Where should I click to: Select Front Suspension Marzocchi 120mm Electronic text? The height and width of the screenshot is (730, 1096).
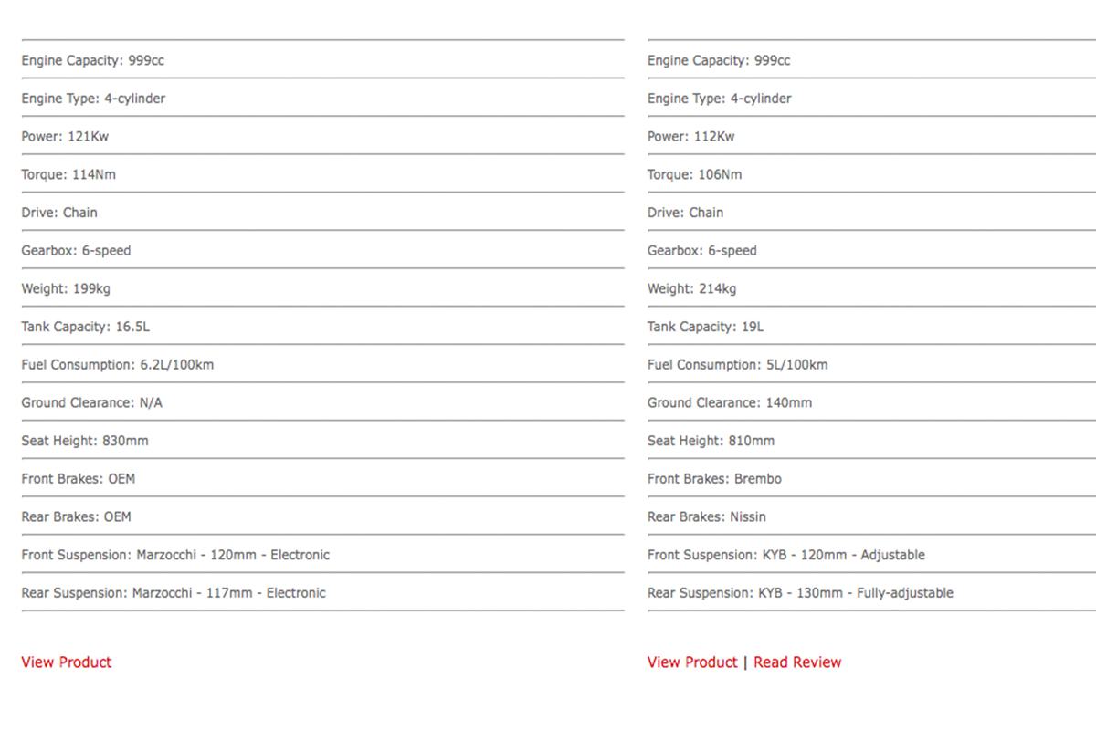(x=175, y=555)
